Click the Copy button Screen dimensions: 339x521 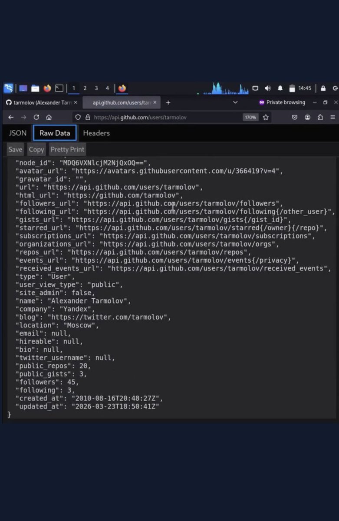tap(36, 149)
